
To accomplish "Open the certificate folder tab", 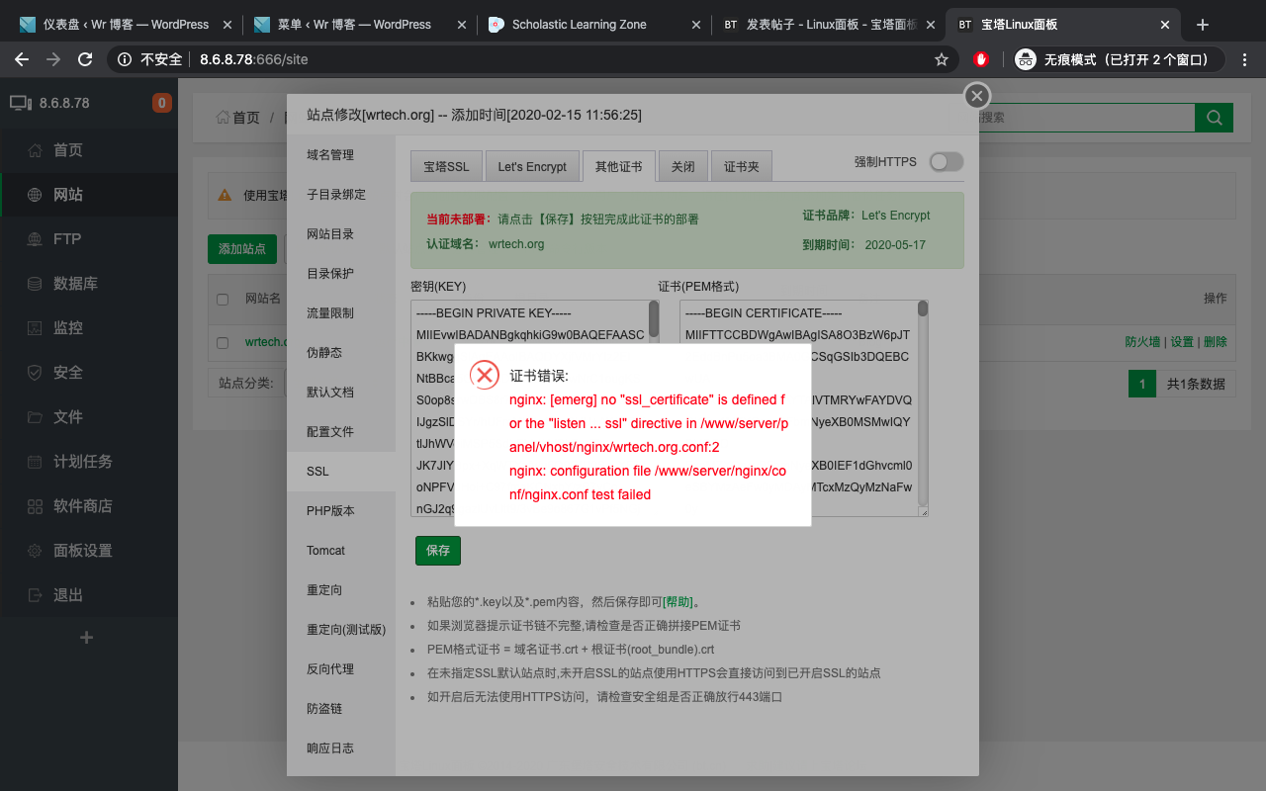I will point(741,166).
